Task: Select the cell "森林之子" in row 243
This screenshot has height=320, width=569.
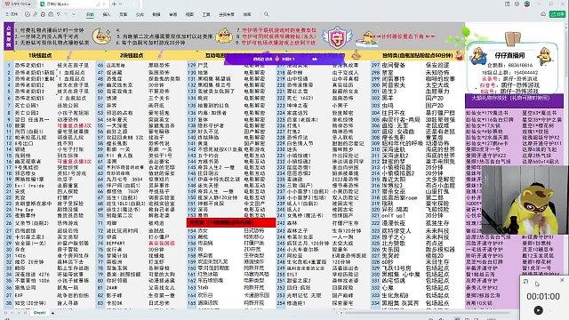Action: tap(297, 231)
